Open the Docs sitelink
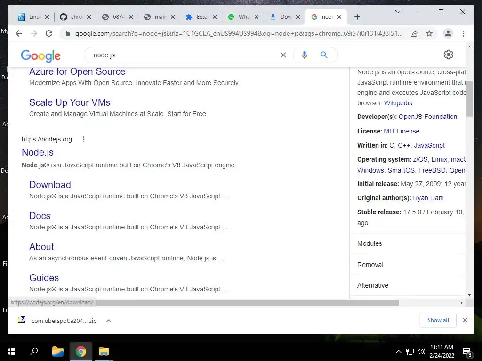This screenshot has height=361, width=482. [x=40, y=216]
